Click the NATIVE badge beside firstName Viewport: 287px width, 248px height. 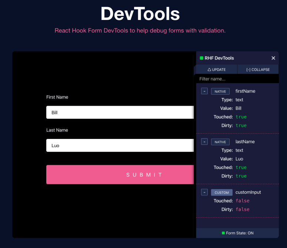220,91
